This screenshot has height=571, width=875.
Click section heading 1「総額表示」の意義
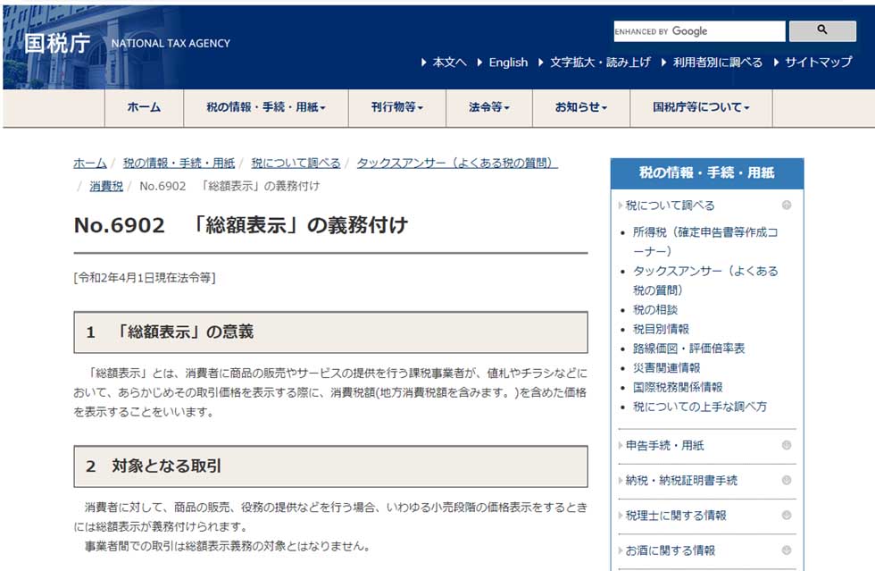[x=330, y=332]
